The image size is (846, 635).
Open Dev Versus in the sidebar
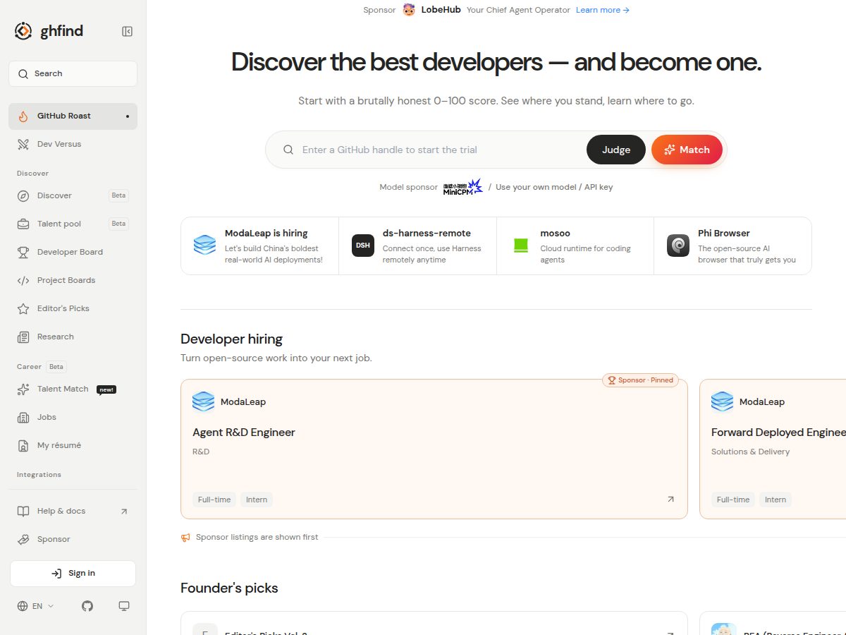click(x=73, y=145)
